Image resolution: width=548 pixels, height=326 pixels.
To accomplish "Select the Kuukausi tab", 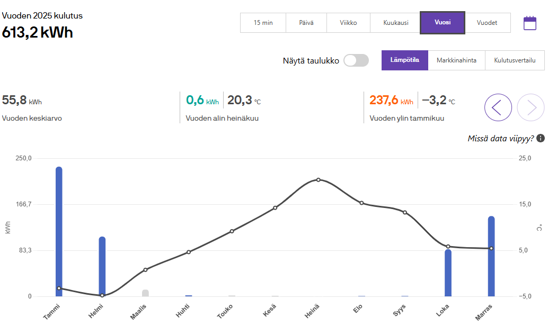I will [x=395, y=23].
